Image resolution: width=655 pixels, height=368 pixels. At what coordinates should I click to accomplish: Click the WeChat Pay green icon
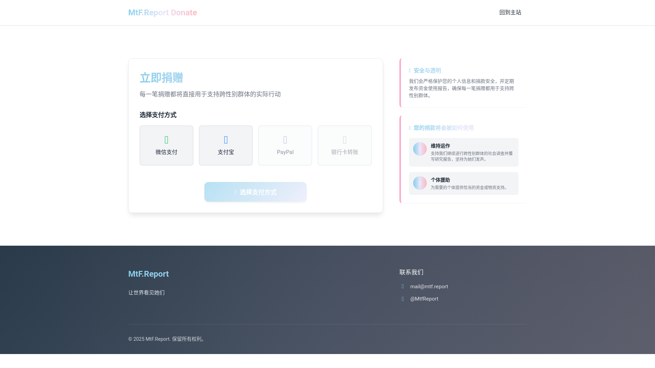pyautogui.click(x=166, y=140)
